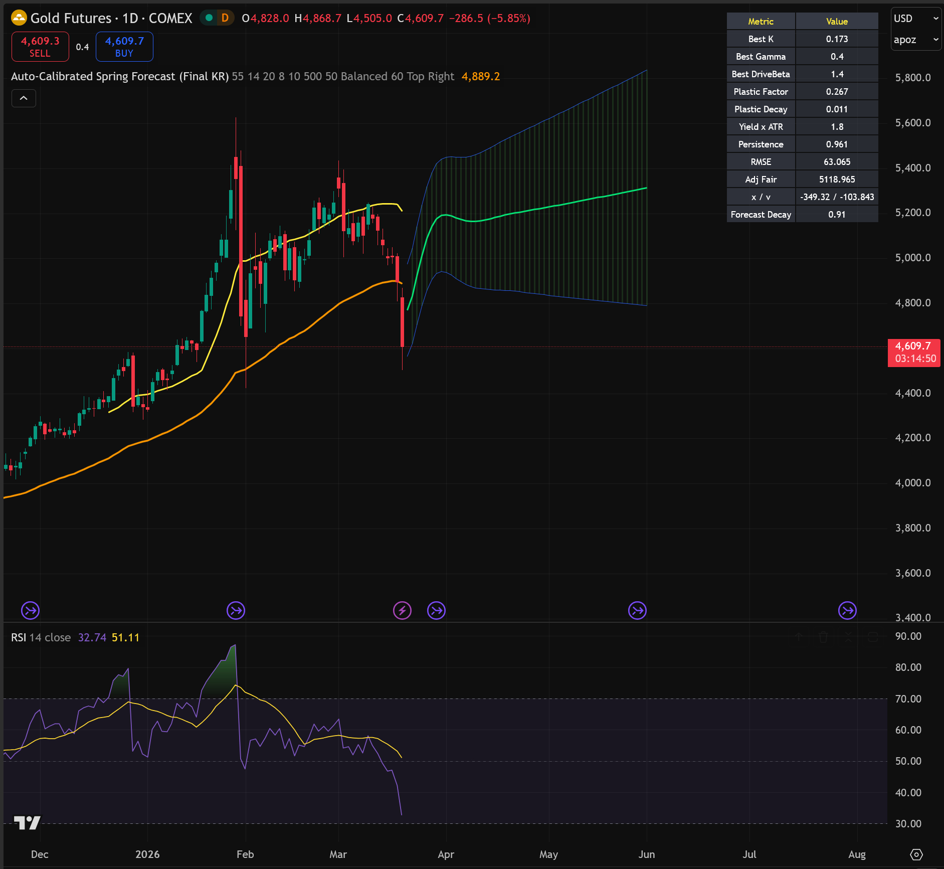Click the Gold Futures symbol logo
944x869 pixels.
coord(19,18)
